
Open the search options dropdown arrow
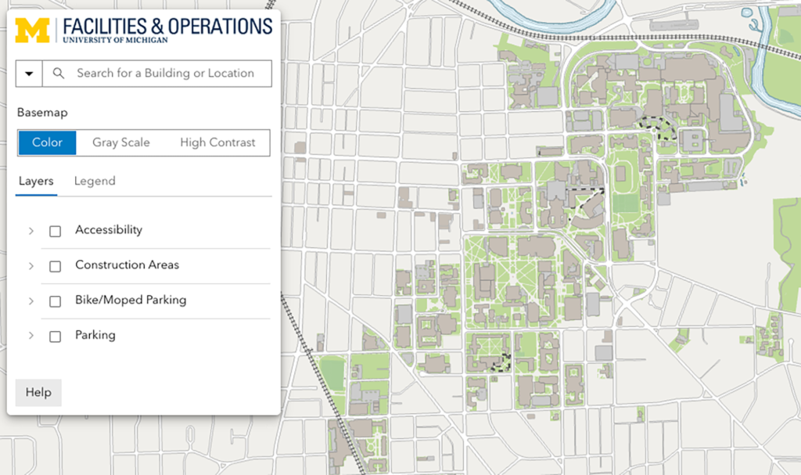29,74
